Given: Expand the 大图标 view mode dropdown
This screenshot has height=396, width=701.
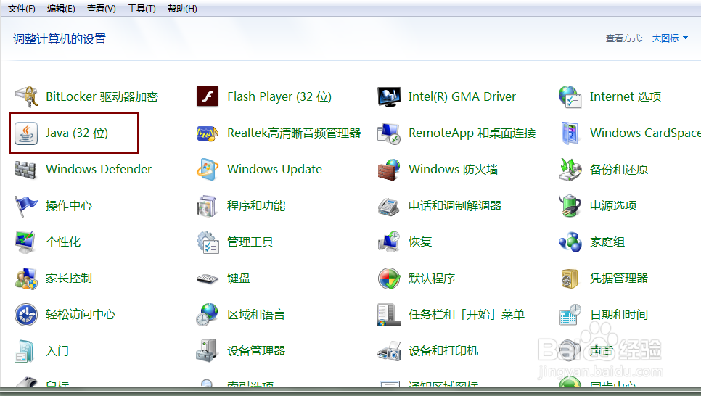Looking at the screenshot, I should point(670,38).
